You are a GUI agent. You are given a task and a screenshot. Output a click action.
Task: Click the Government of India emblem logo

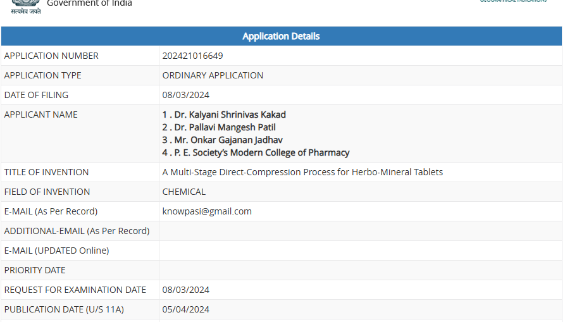click(x=25, y=7)
